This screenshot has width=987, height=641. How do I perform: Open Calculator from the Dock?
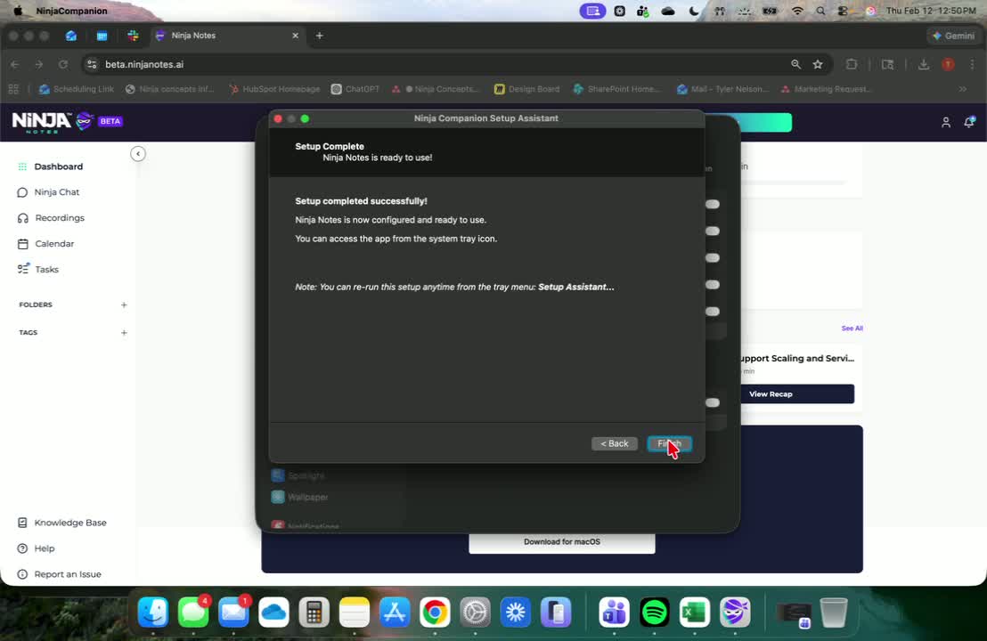point(314,612)
